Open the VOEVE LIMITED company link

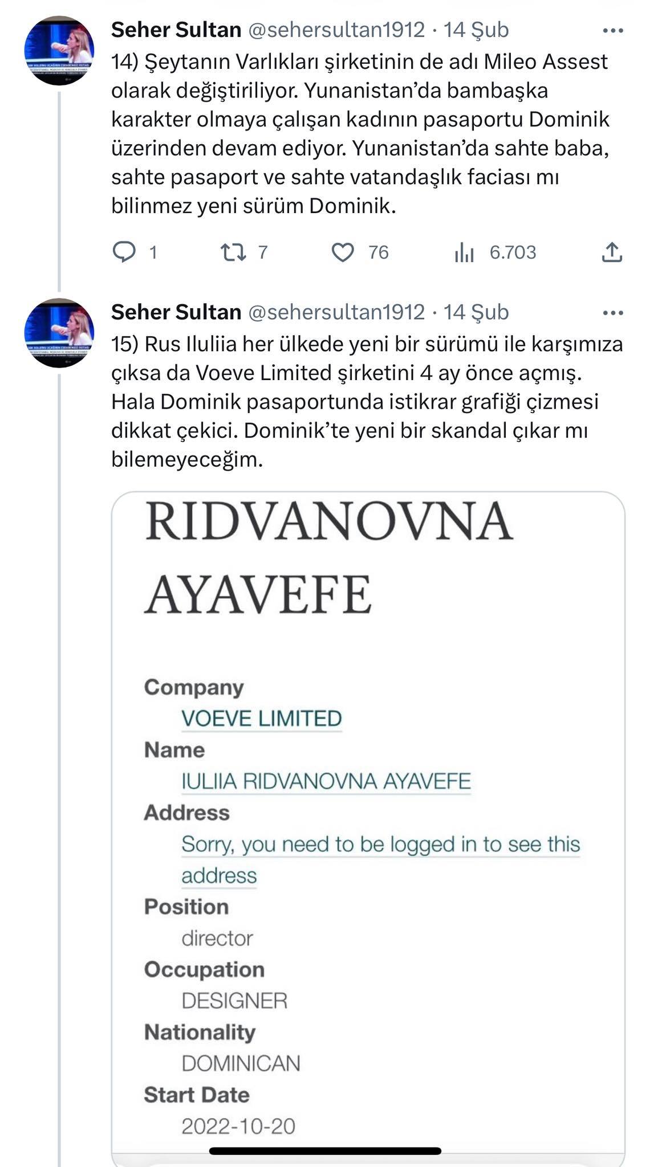[x=262, y=719]
